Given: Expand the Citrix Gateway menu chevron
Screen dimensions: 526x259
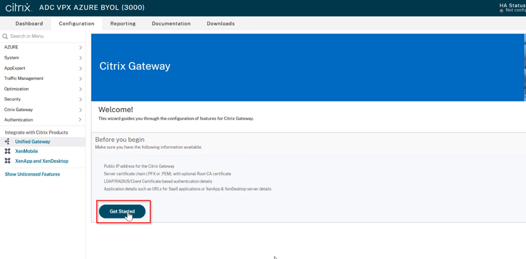Looking at the screenshot, I should point(81,110).
